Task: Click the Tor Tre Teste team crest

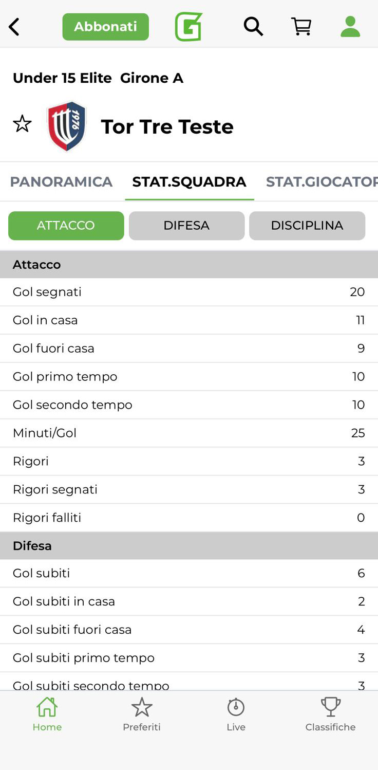Action: click(67, 126)
